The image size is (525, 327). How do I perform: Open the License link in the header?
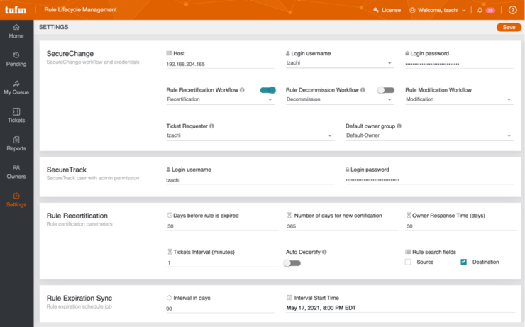tap(391, 10)
